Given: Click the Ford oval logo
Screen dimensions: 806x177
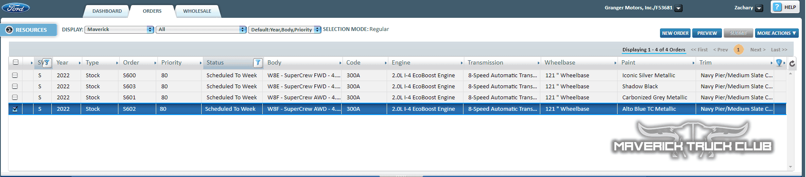Looking at the screenshot, I should point(16,8).
